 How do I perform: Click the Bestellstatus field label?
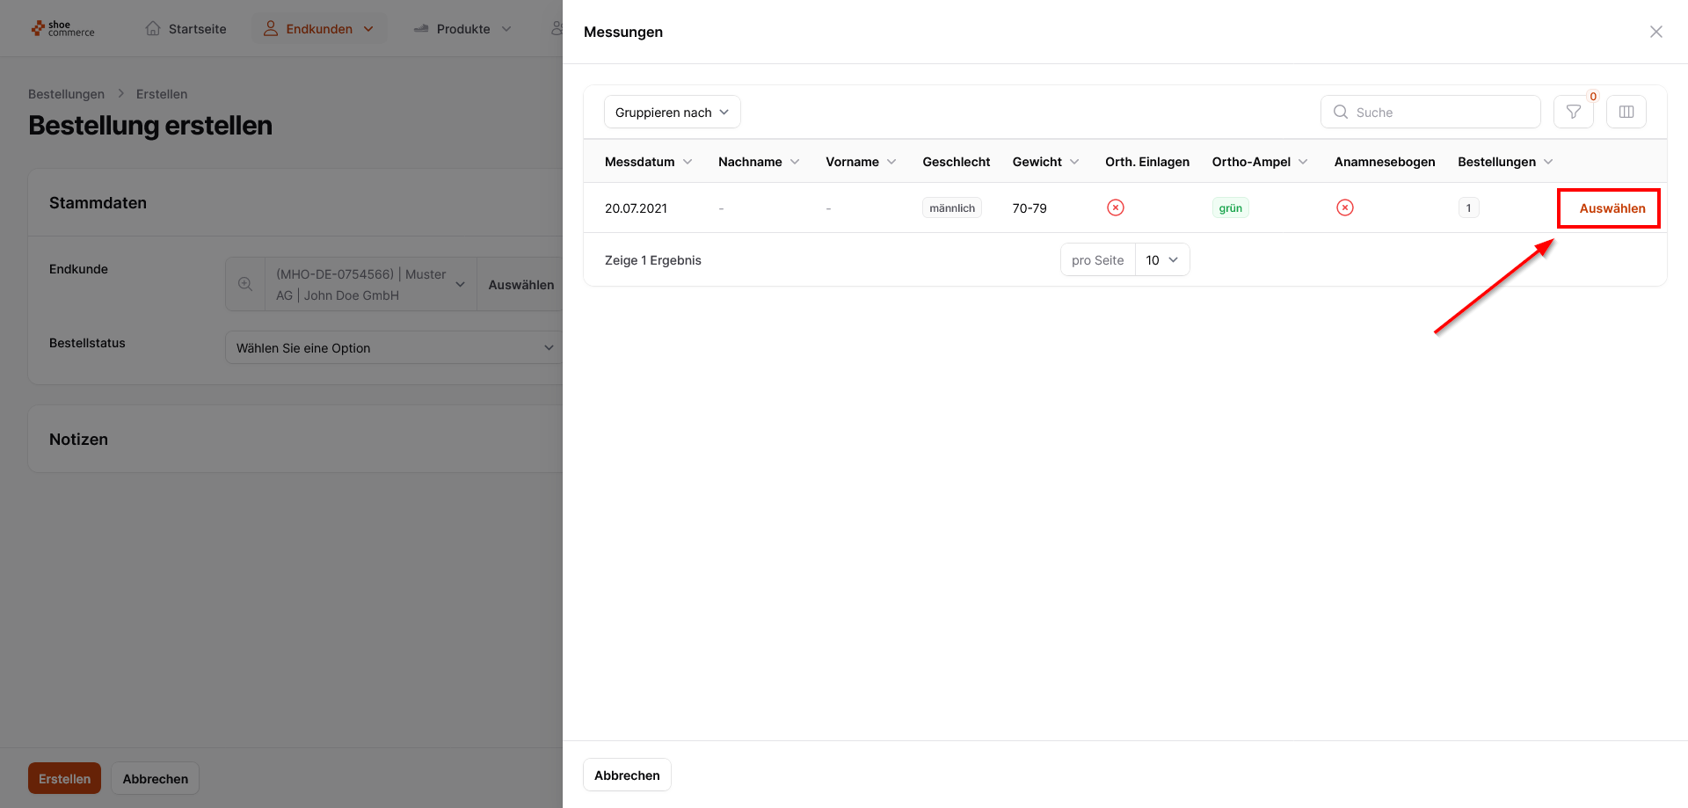pos(87,343)
